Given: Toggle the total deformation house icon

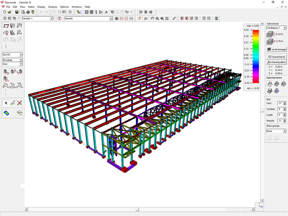Looking at the screenshot, I should point(6,79).
